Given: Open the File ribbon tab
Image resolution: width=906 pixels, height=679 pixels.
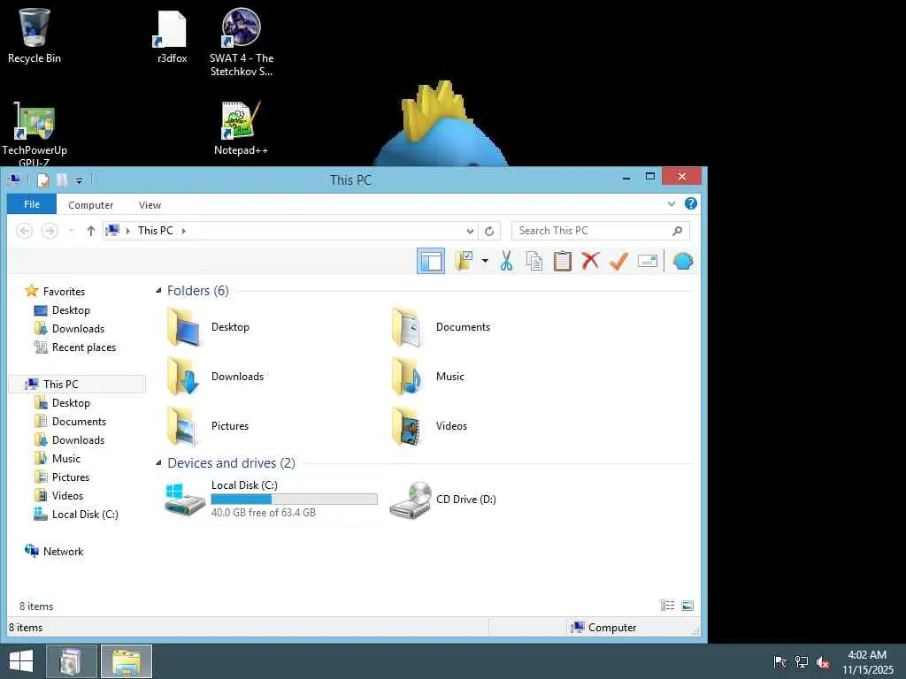Looking at the screenshot, I should pyautogui.click(x=32, y=204).
